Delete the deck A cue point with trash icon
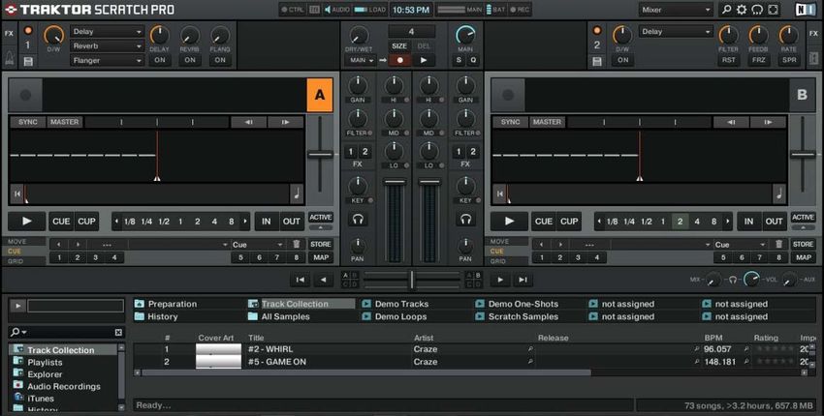824x416 pixels. point(296,245)
